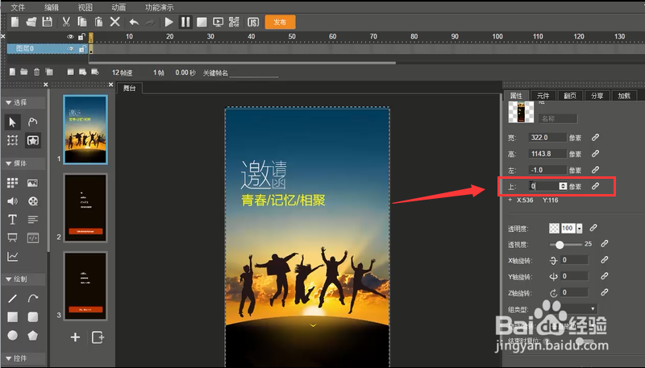Select page 2 thumbnail
645x368 pixels.
click(85, 208)
